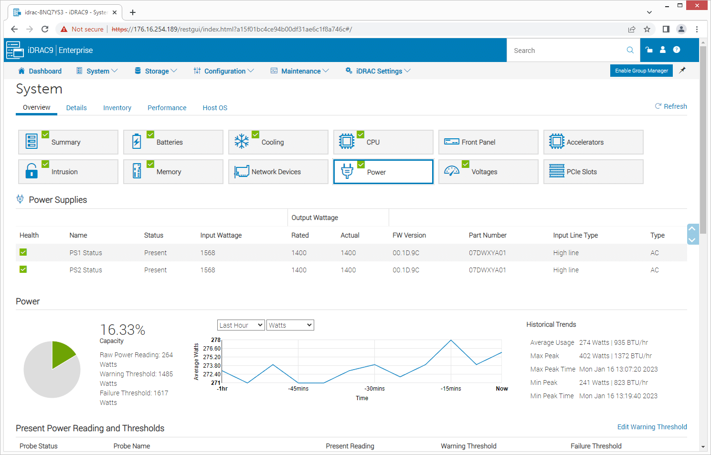Open the Last Hour time range dropdown
The image size is (711, 455).
tap(241, 325)
